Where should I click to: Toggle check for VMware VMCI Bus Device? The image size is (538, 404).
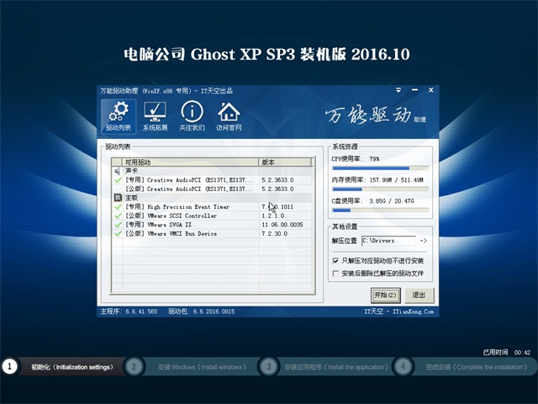point(118,233)
